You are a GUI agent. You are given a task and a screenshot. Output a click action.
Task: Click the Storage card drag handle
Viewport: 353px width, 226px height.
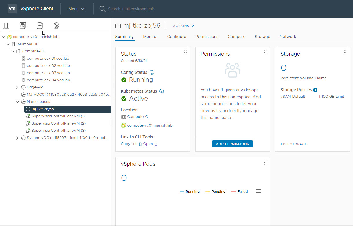tap(345, 52)
